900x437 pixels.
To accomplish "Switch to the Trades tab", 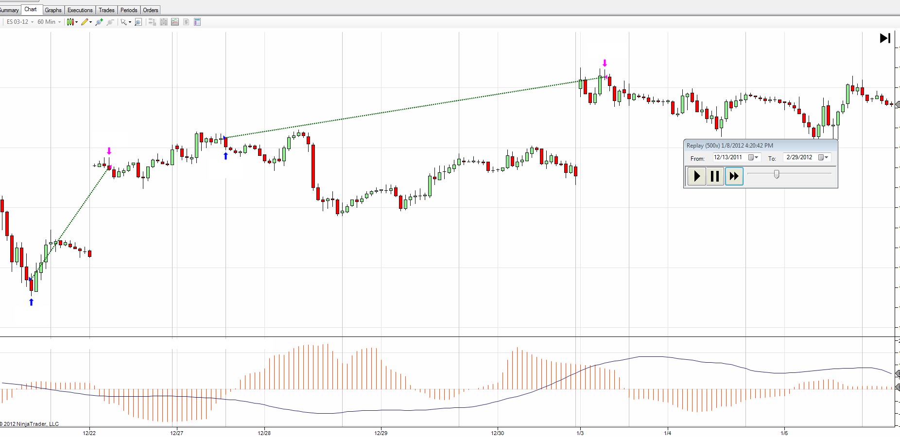I will pos(106,10).
